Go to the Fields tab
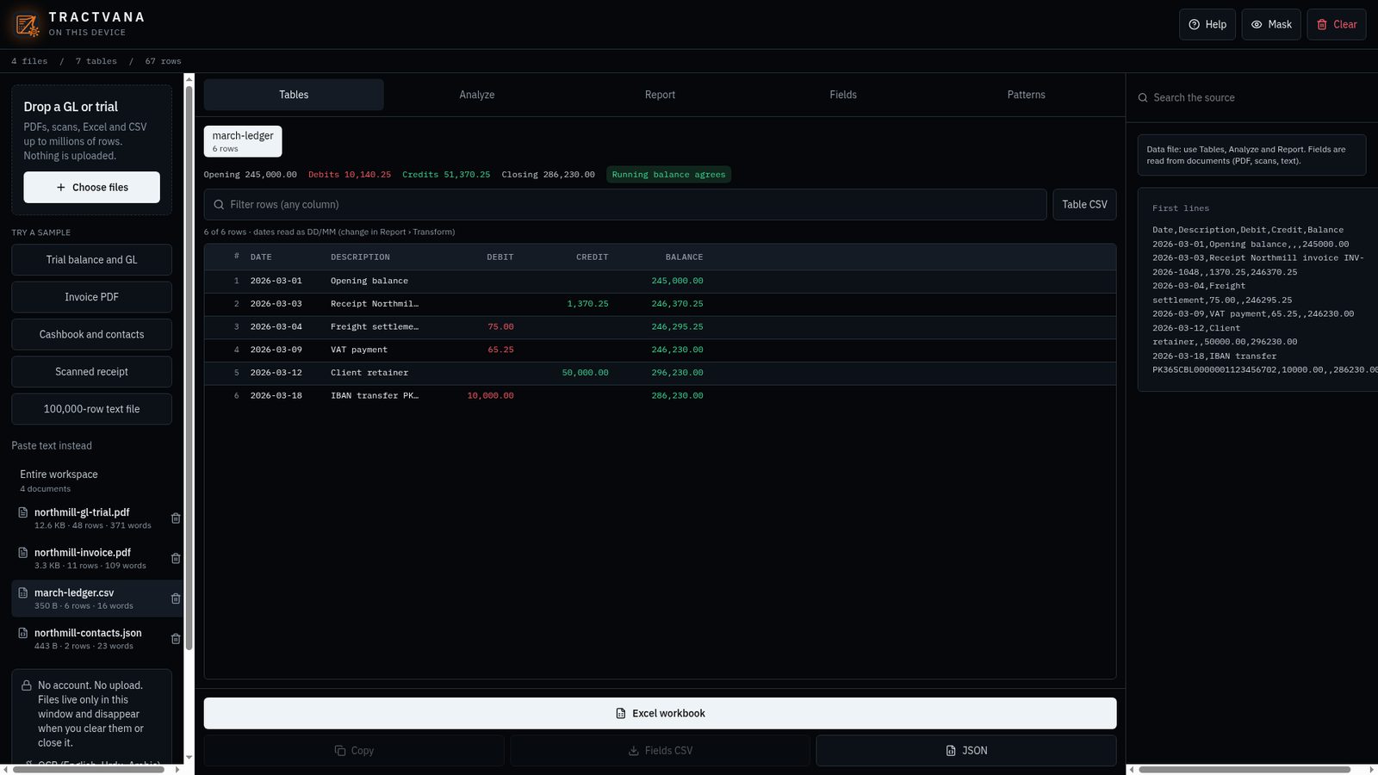This screenshot has width=1378, height=775. coord(843,95)
